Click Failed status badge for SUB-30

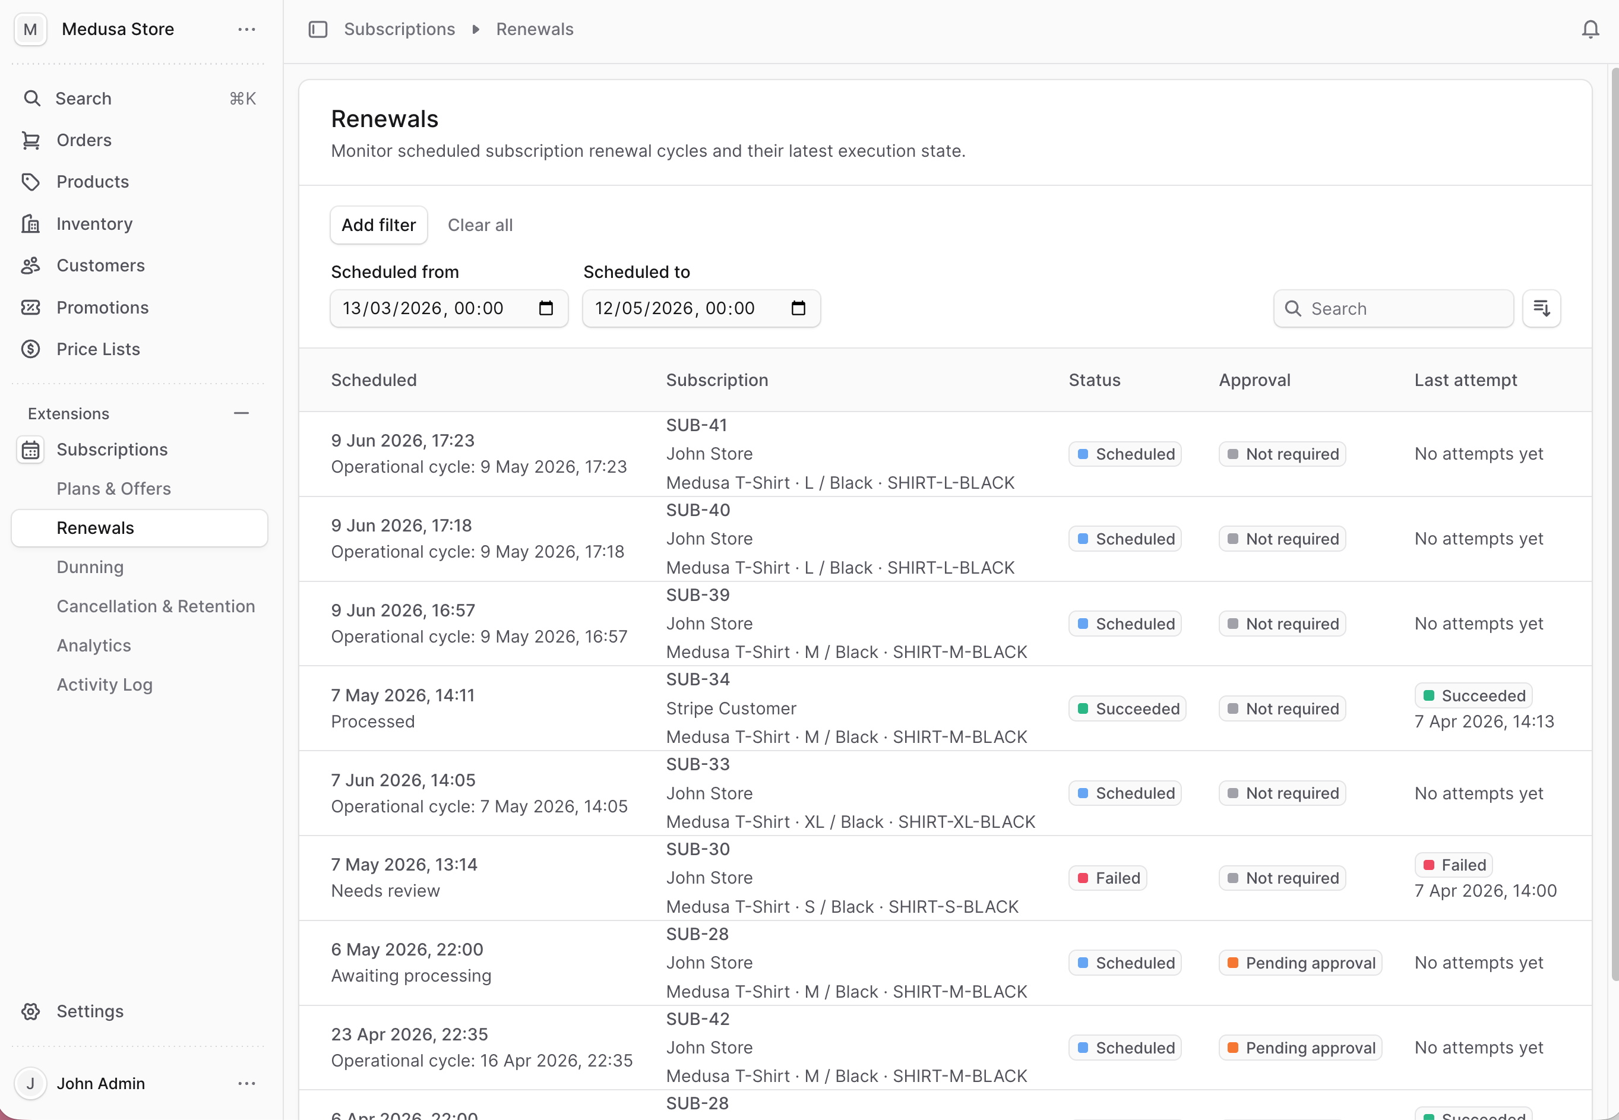(1108, 878)
